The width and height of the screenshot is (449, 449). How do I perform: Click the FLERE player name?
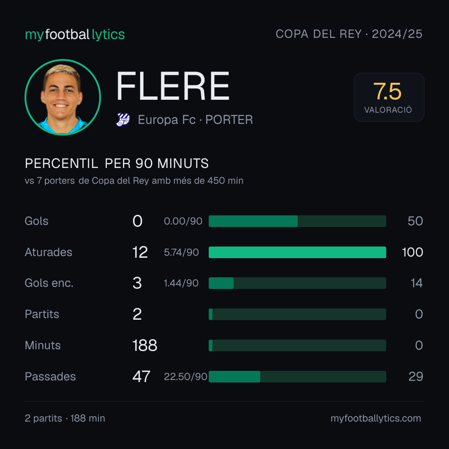pyautogui.click(x=173, y=86)
